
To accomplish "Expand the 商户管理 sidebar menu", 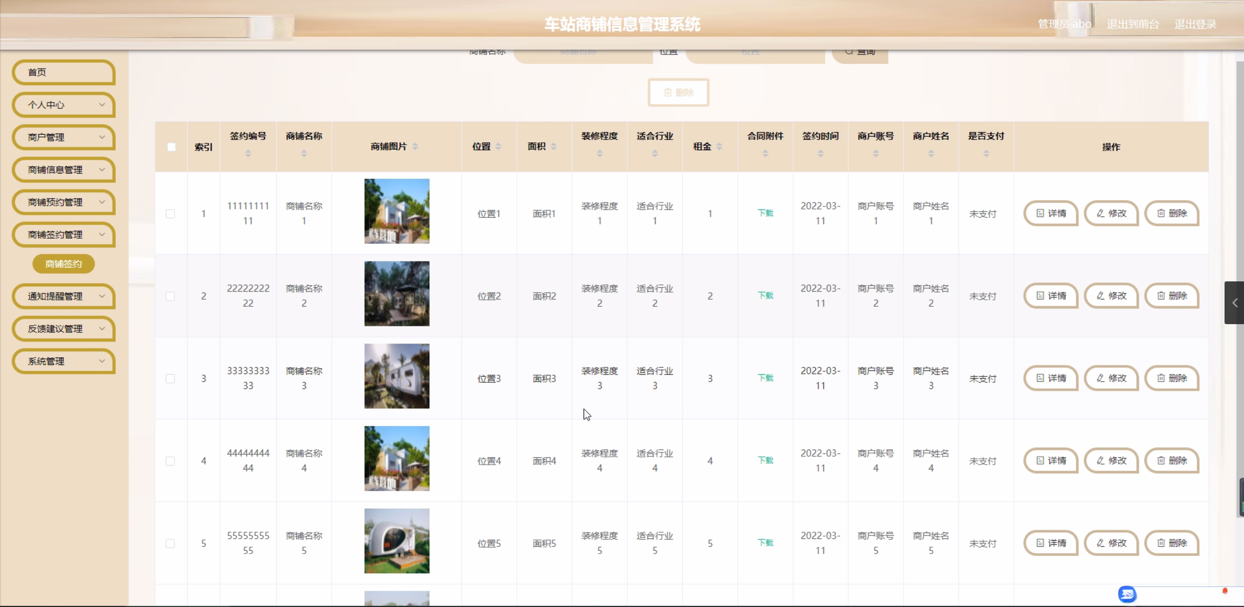I will coord(64,137).
